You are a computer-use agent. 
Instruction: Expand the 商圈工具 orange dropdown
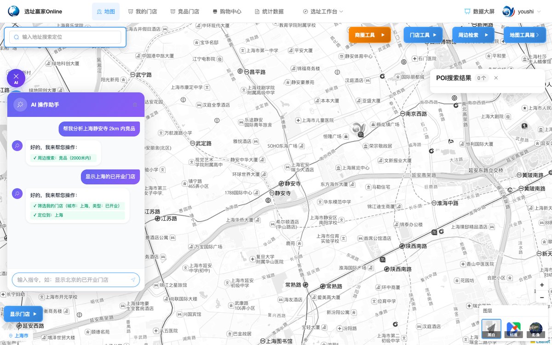[x=370, y=35]
